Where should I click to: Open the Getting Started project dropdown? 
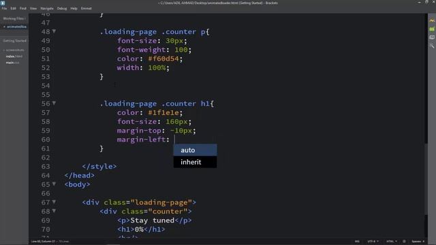pos(14,41)
